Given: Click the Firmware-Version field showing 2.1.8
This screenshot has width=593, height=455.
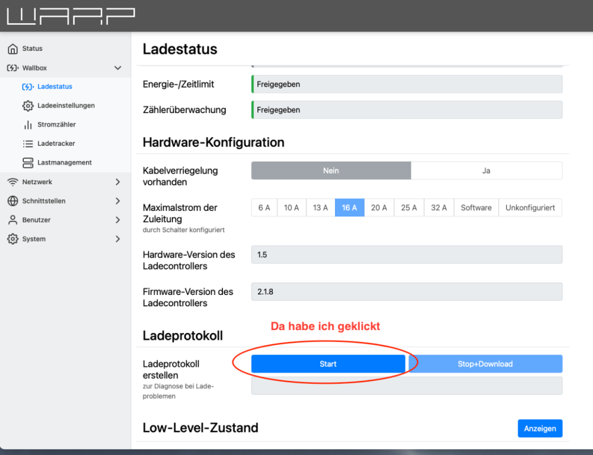Looking at the screenshot, I should click(x=406, y=291).
